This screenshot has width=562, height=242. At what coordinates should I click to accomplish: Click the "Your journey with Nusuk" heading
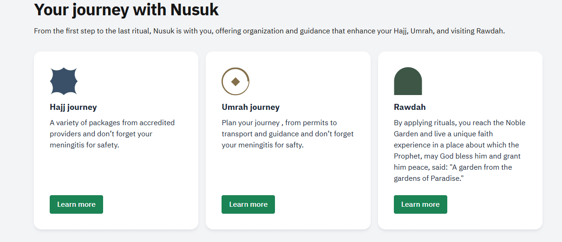click(126, 9)
